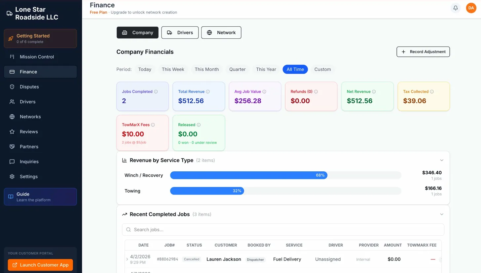This screenshot has width=481, height=273.
Task: Open the Network tab
Action: [x=221, y=33]
